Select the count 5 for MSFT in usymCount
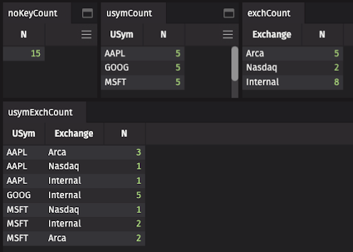353x252 pixels. pos(163,82)
